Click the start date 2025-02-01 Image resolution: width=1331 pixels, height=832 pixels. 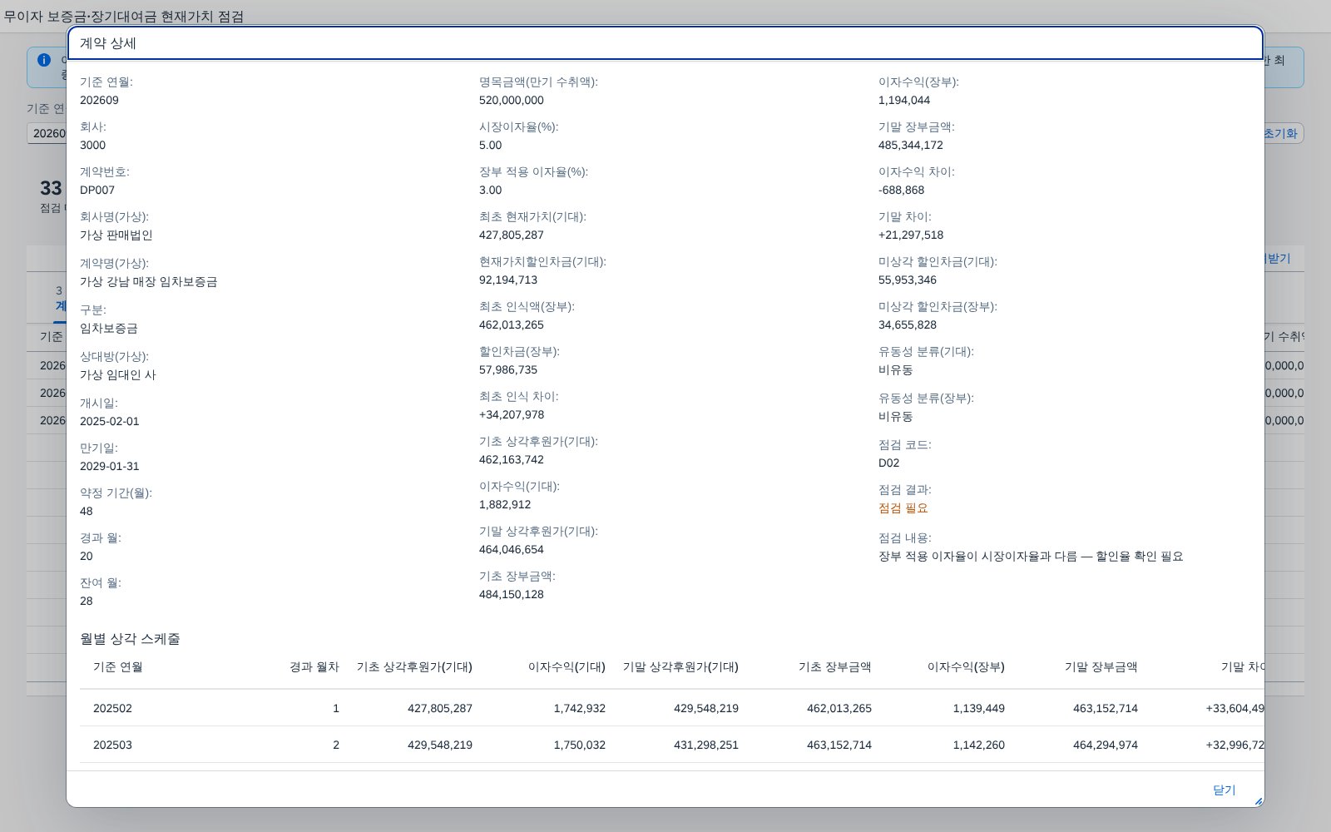click(x=110, y=421)
